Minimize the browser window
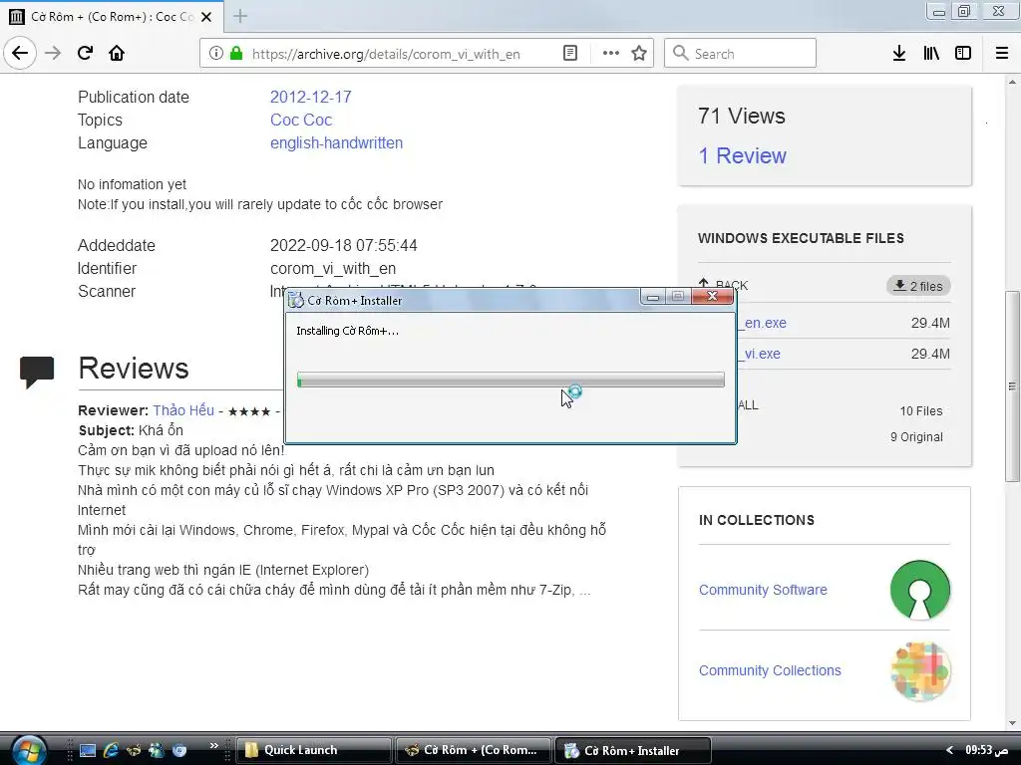 click(x=938, y=12)
